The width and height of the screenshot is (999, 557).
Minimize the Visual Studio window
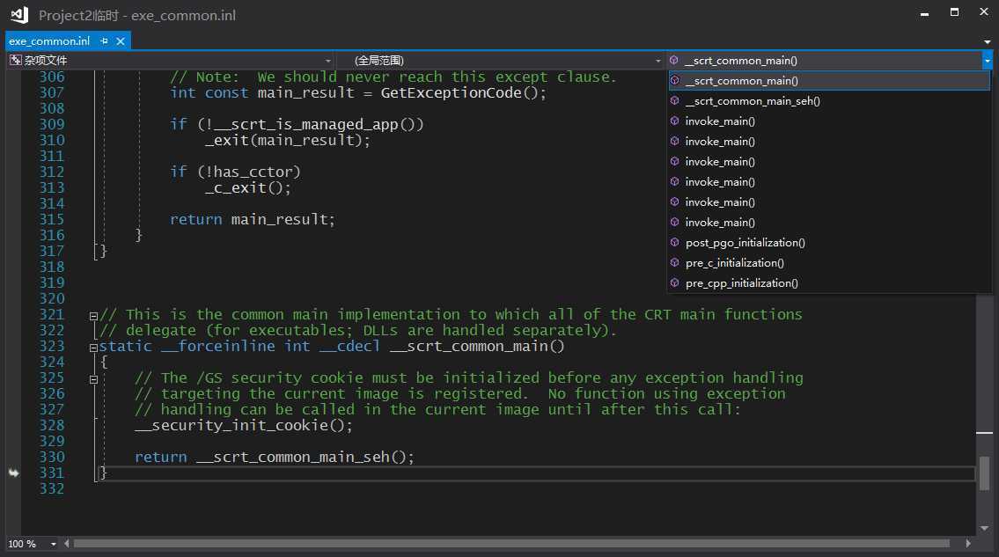[924, 12]
